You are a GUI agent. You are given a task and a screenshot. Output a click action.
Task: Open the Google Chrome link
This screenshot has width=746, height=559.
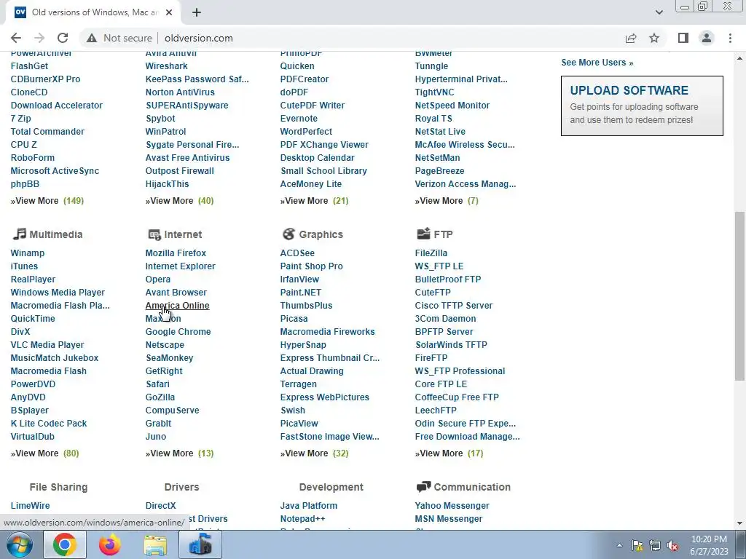tap(178, 332)
